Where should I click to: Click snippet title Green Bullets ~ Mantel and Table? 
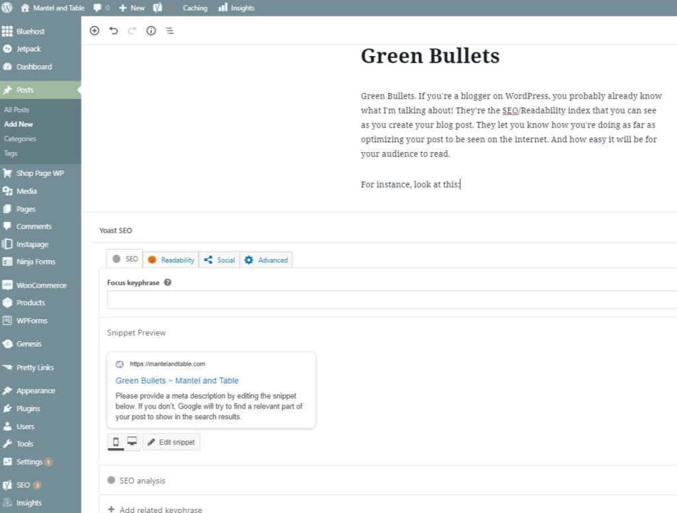pyautogui.click(x=177, y=380)
